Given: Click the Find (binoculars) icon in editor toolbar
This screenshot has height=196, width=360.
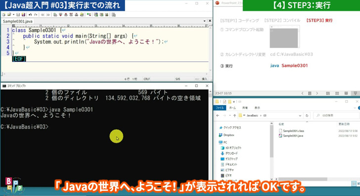Looking at the screenshot, I should [55, 15].
